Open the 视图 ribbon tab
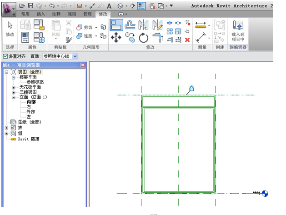This screenshot has width=286, height=215. coord(72,14)
